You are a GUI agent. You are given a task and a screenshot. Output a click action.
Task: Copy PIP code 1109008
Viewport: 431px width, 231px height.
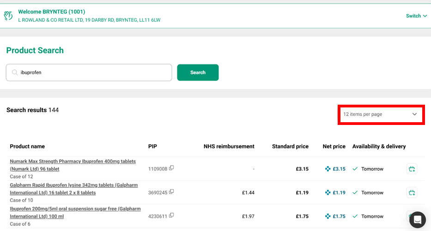(171, 168)
